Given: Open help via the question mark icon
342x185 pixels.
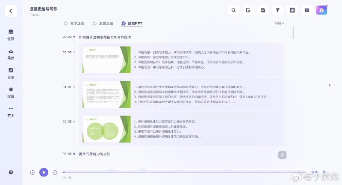Looking at the screenshot, I should pos(11,172).
